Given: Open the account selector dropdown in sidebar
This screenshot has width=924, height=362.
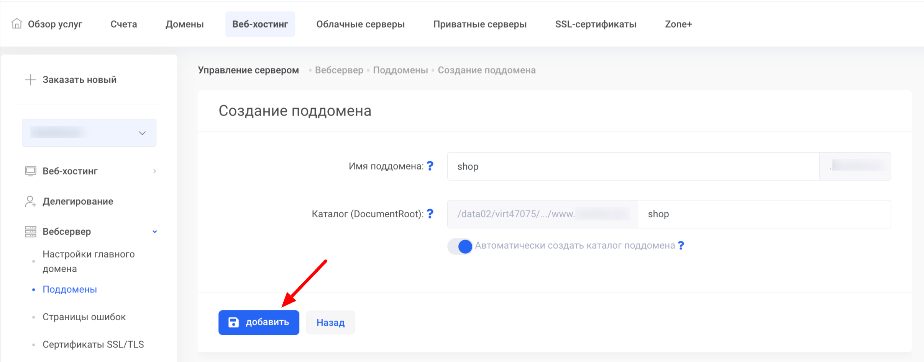Looking at the screenshot, I should point(89,133).
